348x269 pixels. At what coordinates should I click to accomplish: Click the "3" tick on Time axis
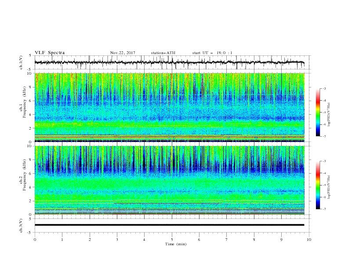point(117,240)
